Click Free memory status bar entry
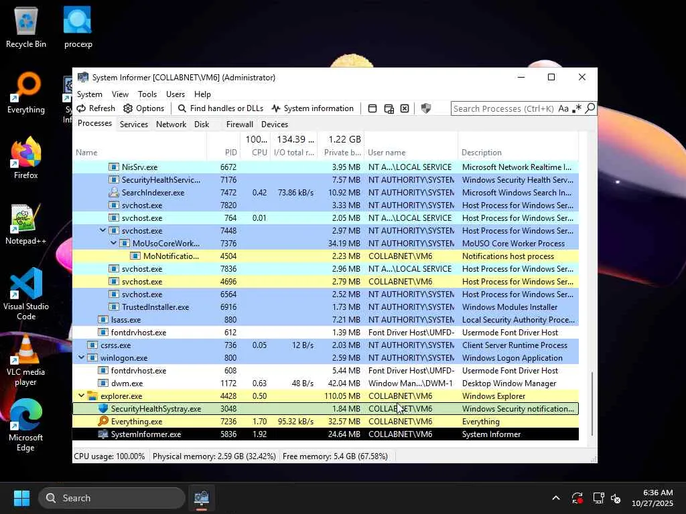Screen dimensions: 686x514 click(335, 456)
